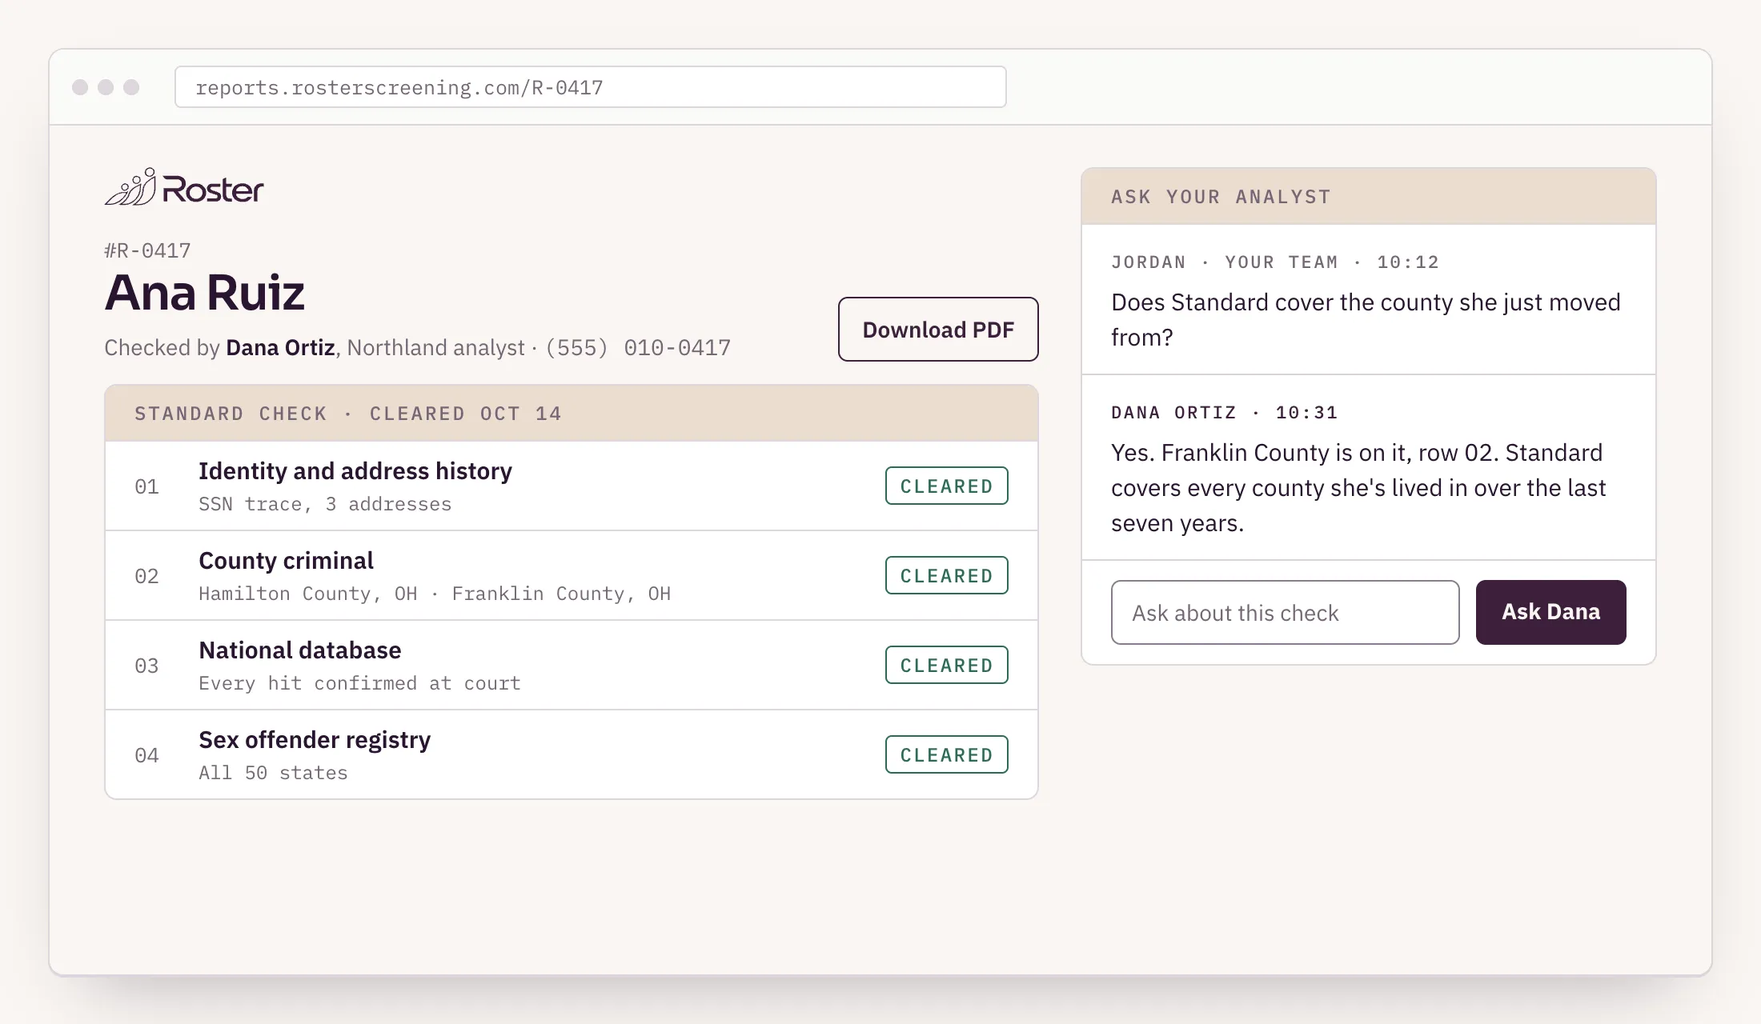The image size is (1761, 1024).
Task: Click row number 02
Action: (x=146, y=576)
